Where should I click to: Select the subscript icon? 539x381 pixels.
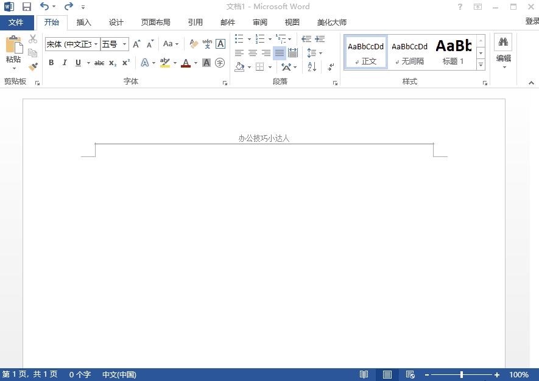112,63
